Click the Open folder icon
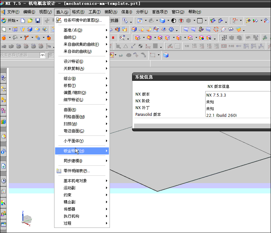The width and height of the screenshot is (271, 233). pyautogui.click(x=30, y=21)
